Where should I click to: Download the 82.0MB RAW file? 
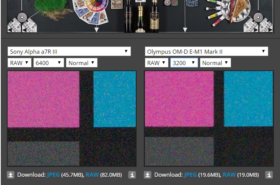point(92,175)
